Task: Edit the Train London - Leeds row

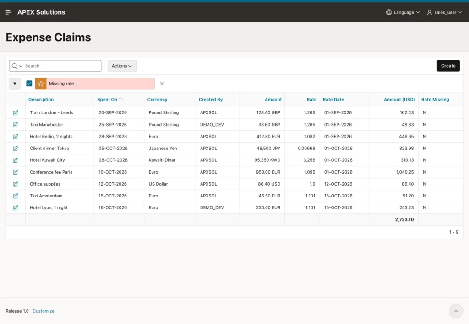Action: (x=16, y=113)
